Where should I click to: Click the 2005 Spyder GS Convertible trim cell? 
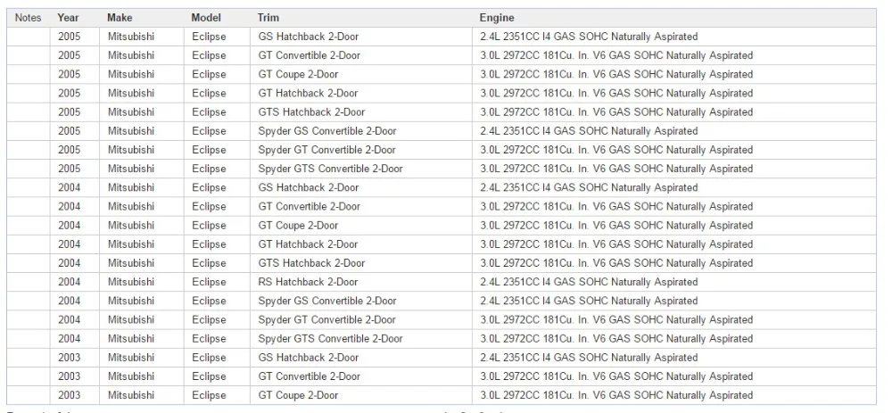[360, 131]
